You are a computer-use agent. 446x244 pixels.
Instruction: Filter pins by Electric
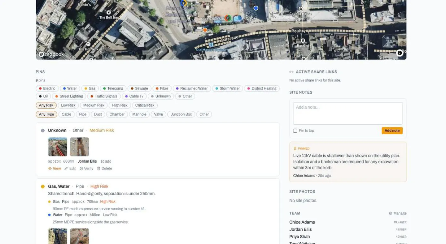(47, 88)
